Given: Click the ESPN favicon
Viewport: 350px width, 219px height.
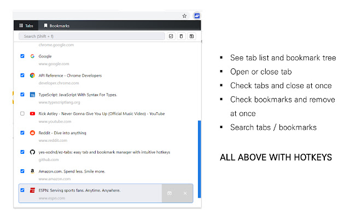Looking at the screenshot, I should click(x=32, y=190).
